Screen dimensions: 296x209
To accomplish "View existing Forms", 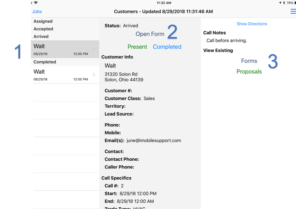I will [249, 61].
